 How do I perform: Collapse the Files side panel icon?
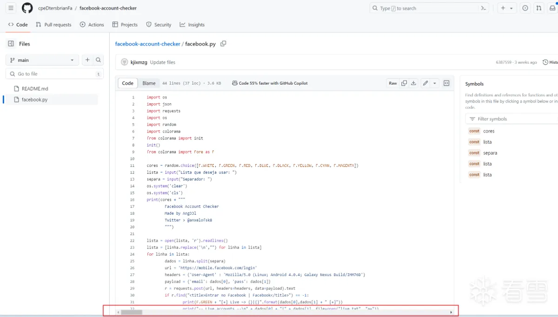pyautogui.click(x=11, y=44)
